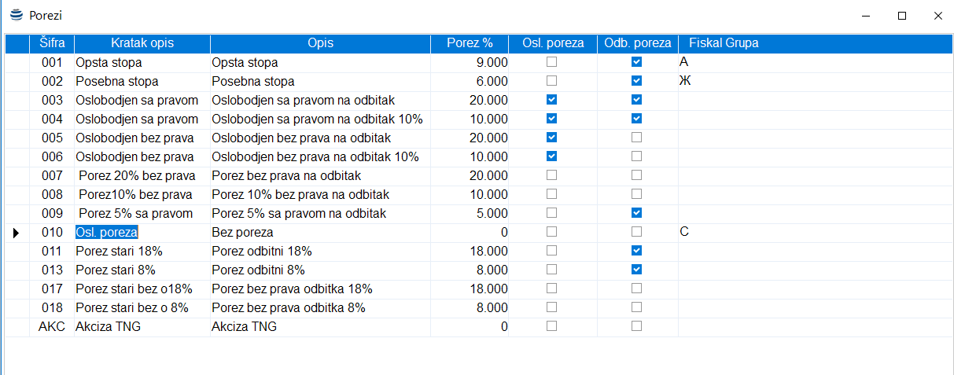Screen dimensions: 954x375
Task: Select the 9.000 tax rate cell
Action: (x=470, y=62)
